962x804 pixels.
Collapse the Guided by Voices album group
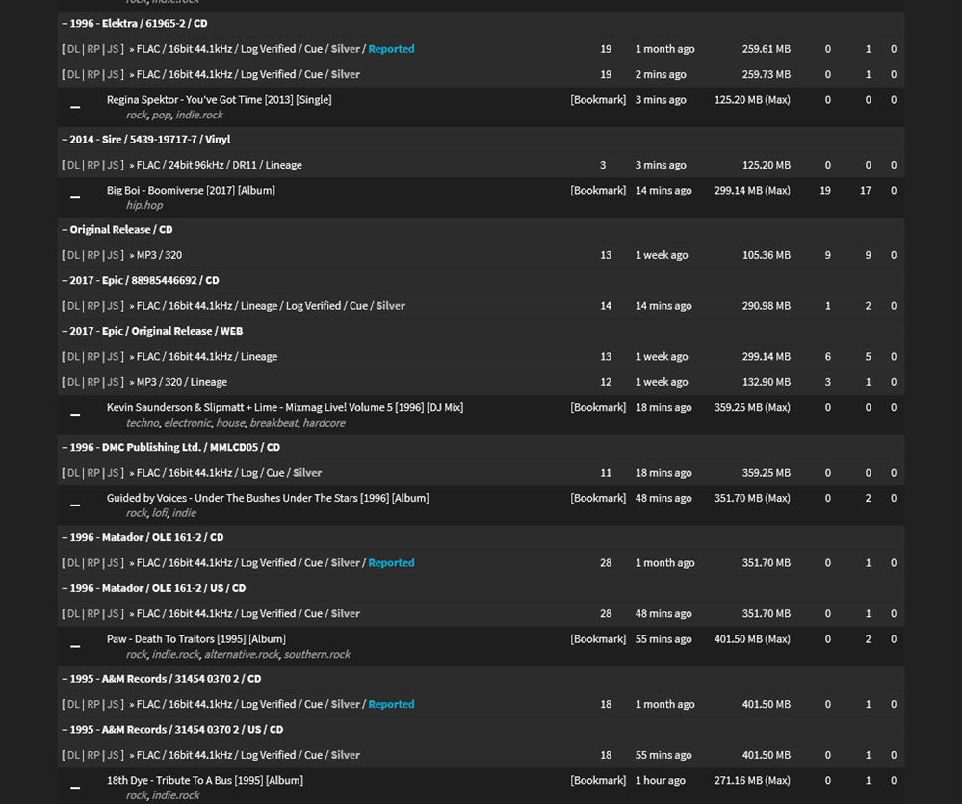click(75, 506)
